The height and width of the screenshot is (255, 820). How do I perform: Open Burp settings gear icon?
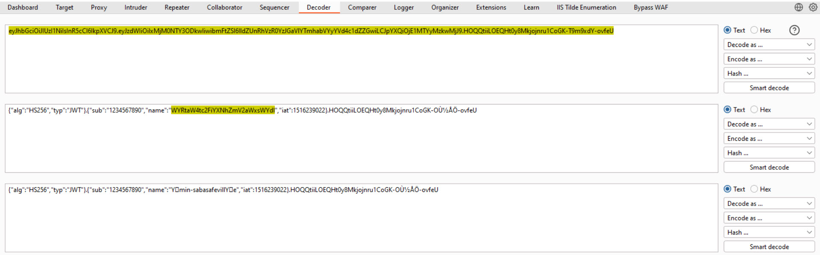click(x=813, y=7)
